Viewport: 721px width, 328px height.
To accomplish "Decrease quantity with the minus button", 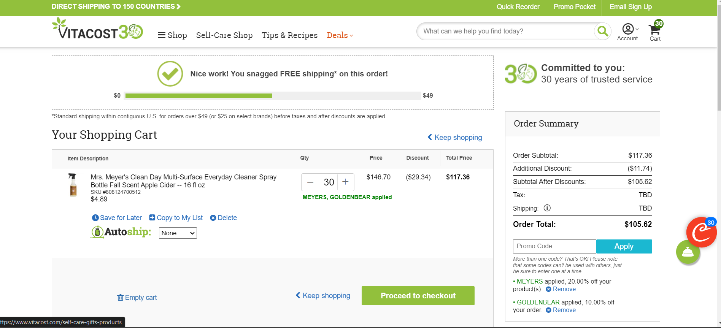I will click(x=310, y=182).
